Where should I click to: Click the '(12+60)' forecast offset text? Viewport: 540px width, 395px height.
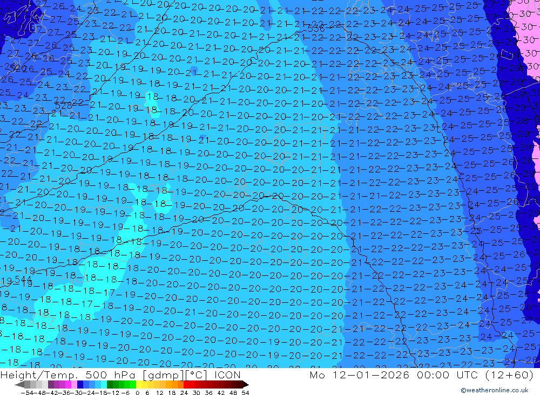[509, 375]
